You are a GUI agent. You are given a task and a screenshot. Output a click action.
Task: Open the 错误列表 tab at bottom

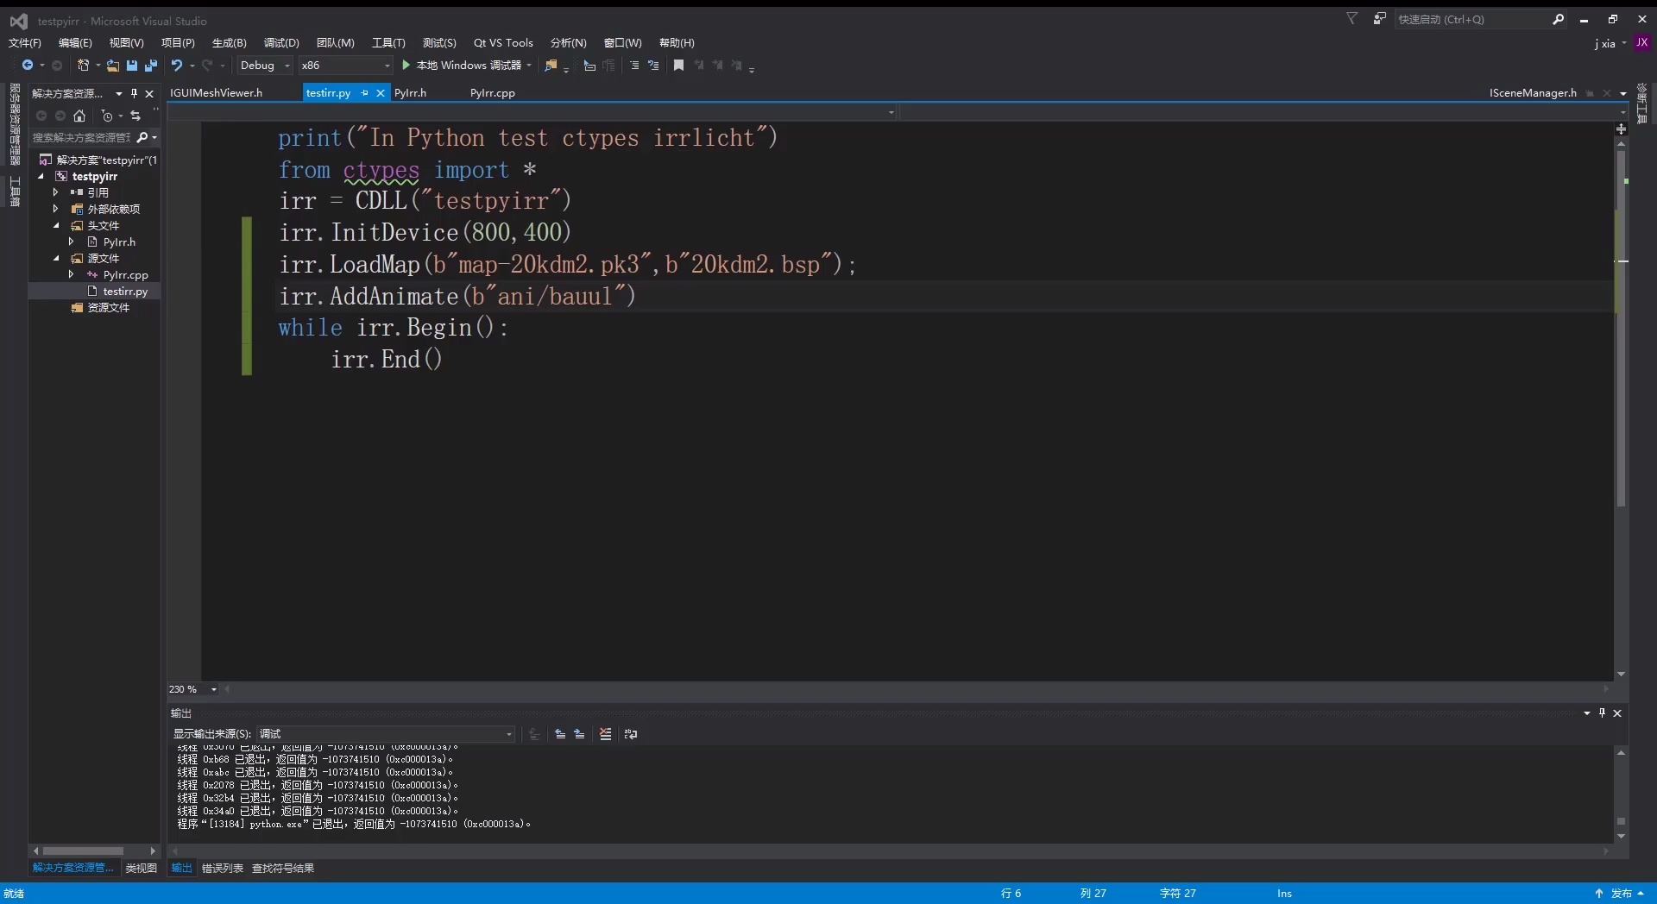(222, 869)
